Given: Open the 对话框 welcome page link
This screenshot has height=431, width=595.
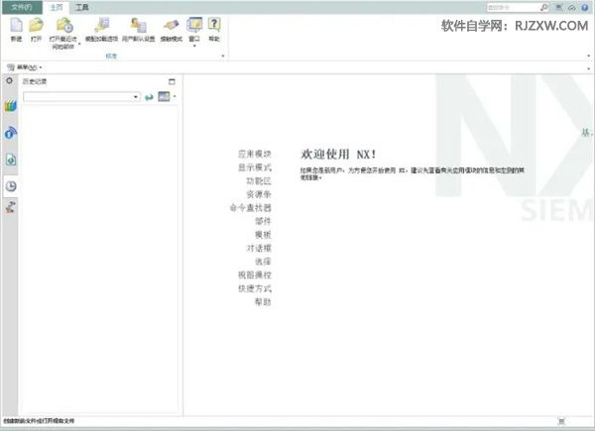Looking at the screenshot, I should (x=259, y=248).
